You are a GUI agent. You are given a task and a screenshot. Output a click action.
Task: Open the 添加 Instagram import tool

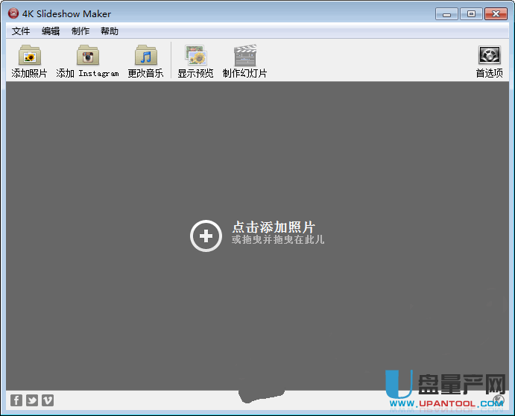click(88, 57)
